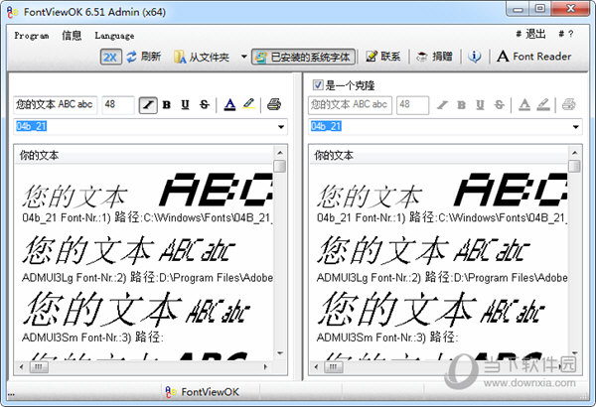The image size is (596, 407).
Task: Select ADMUI3Sm font entry in right list
Action: pos(431,317)
